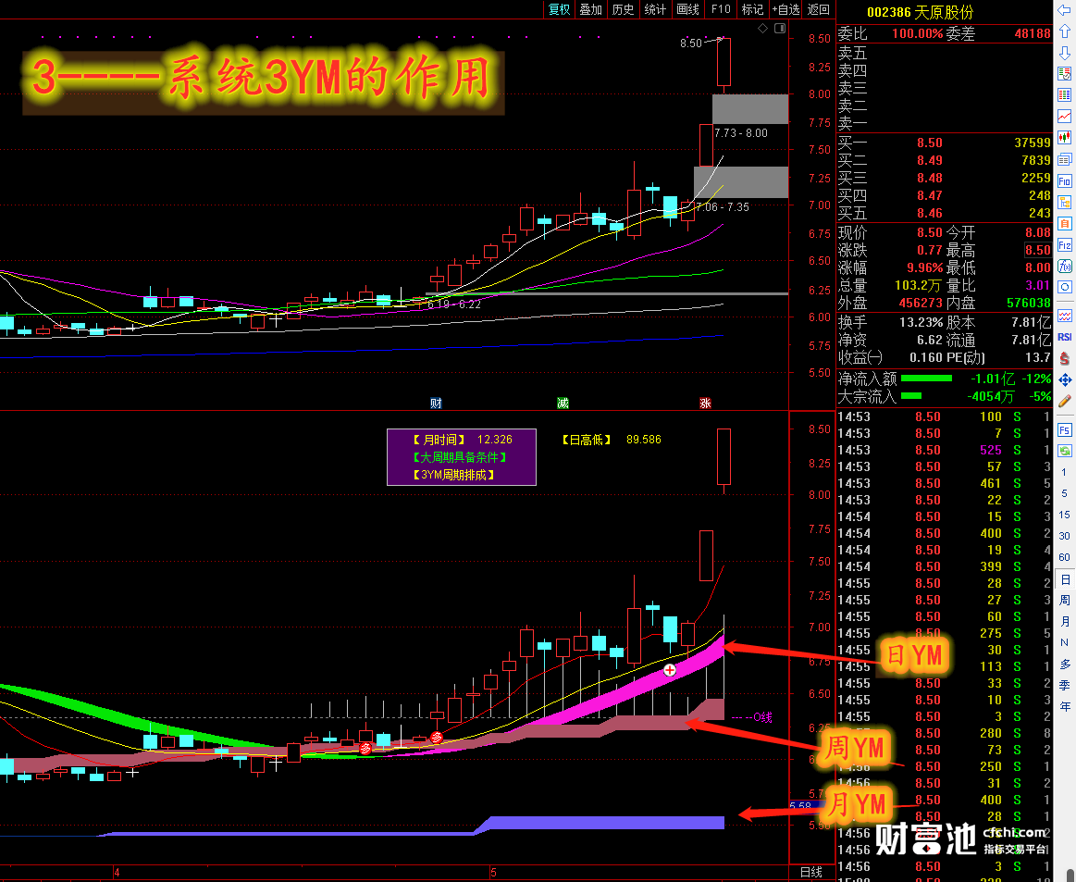Add stock via +自选 button
Viewport: 1076px width, 882px height.
tap(785, 9)
